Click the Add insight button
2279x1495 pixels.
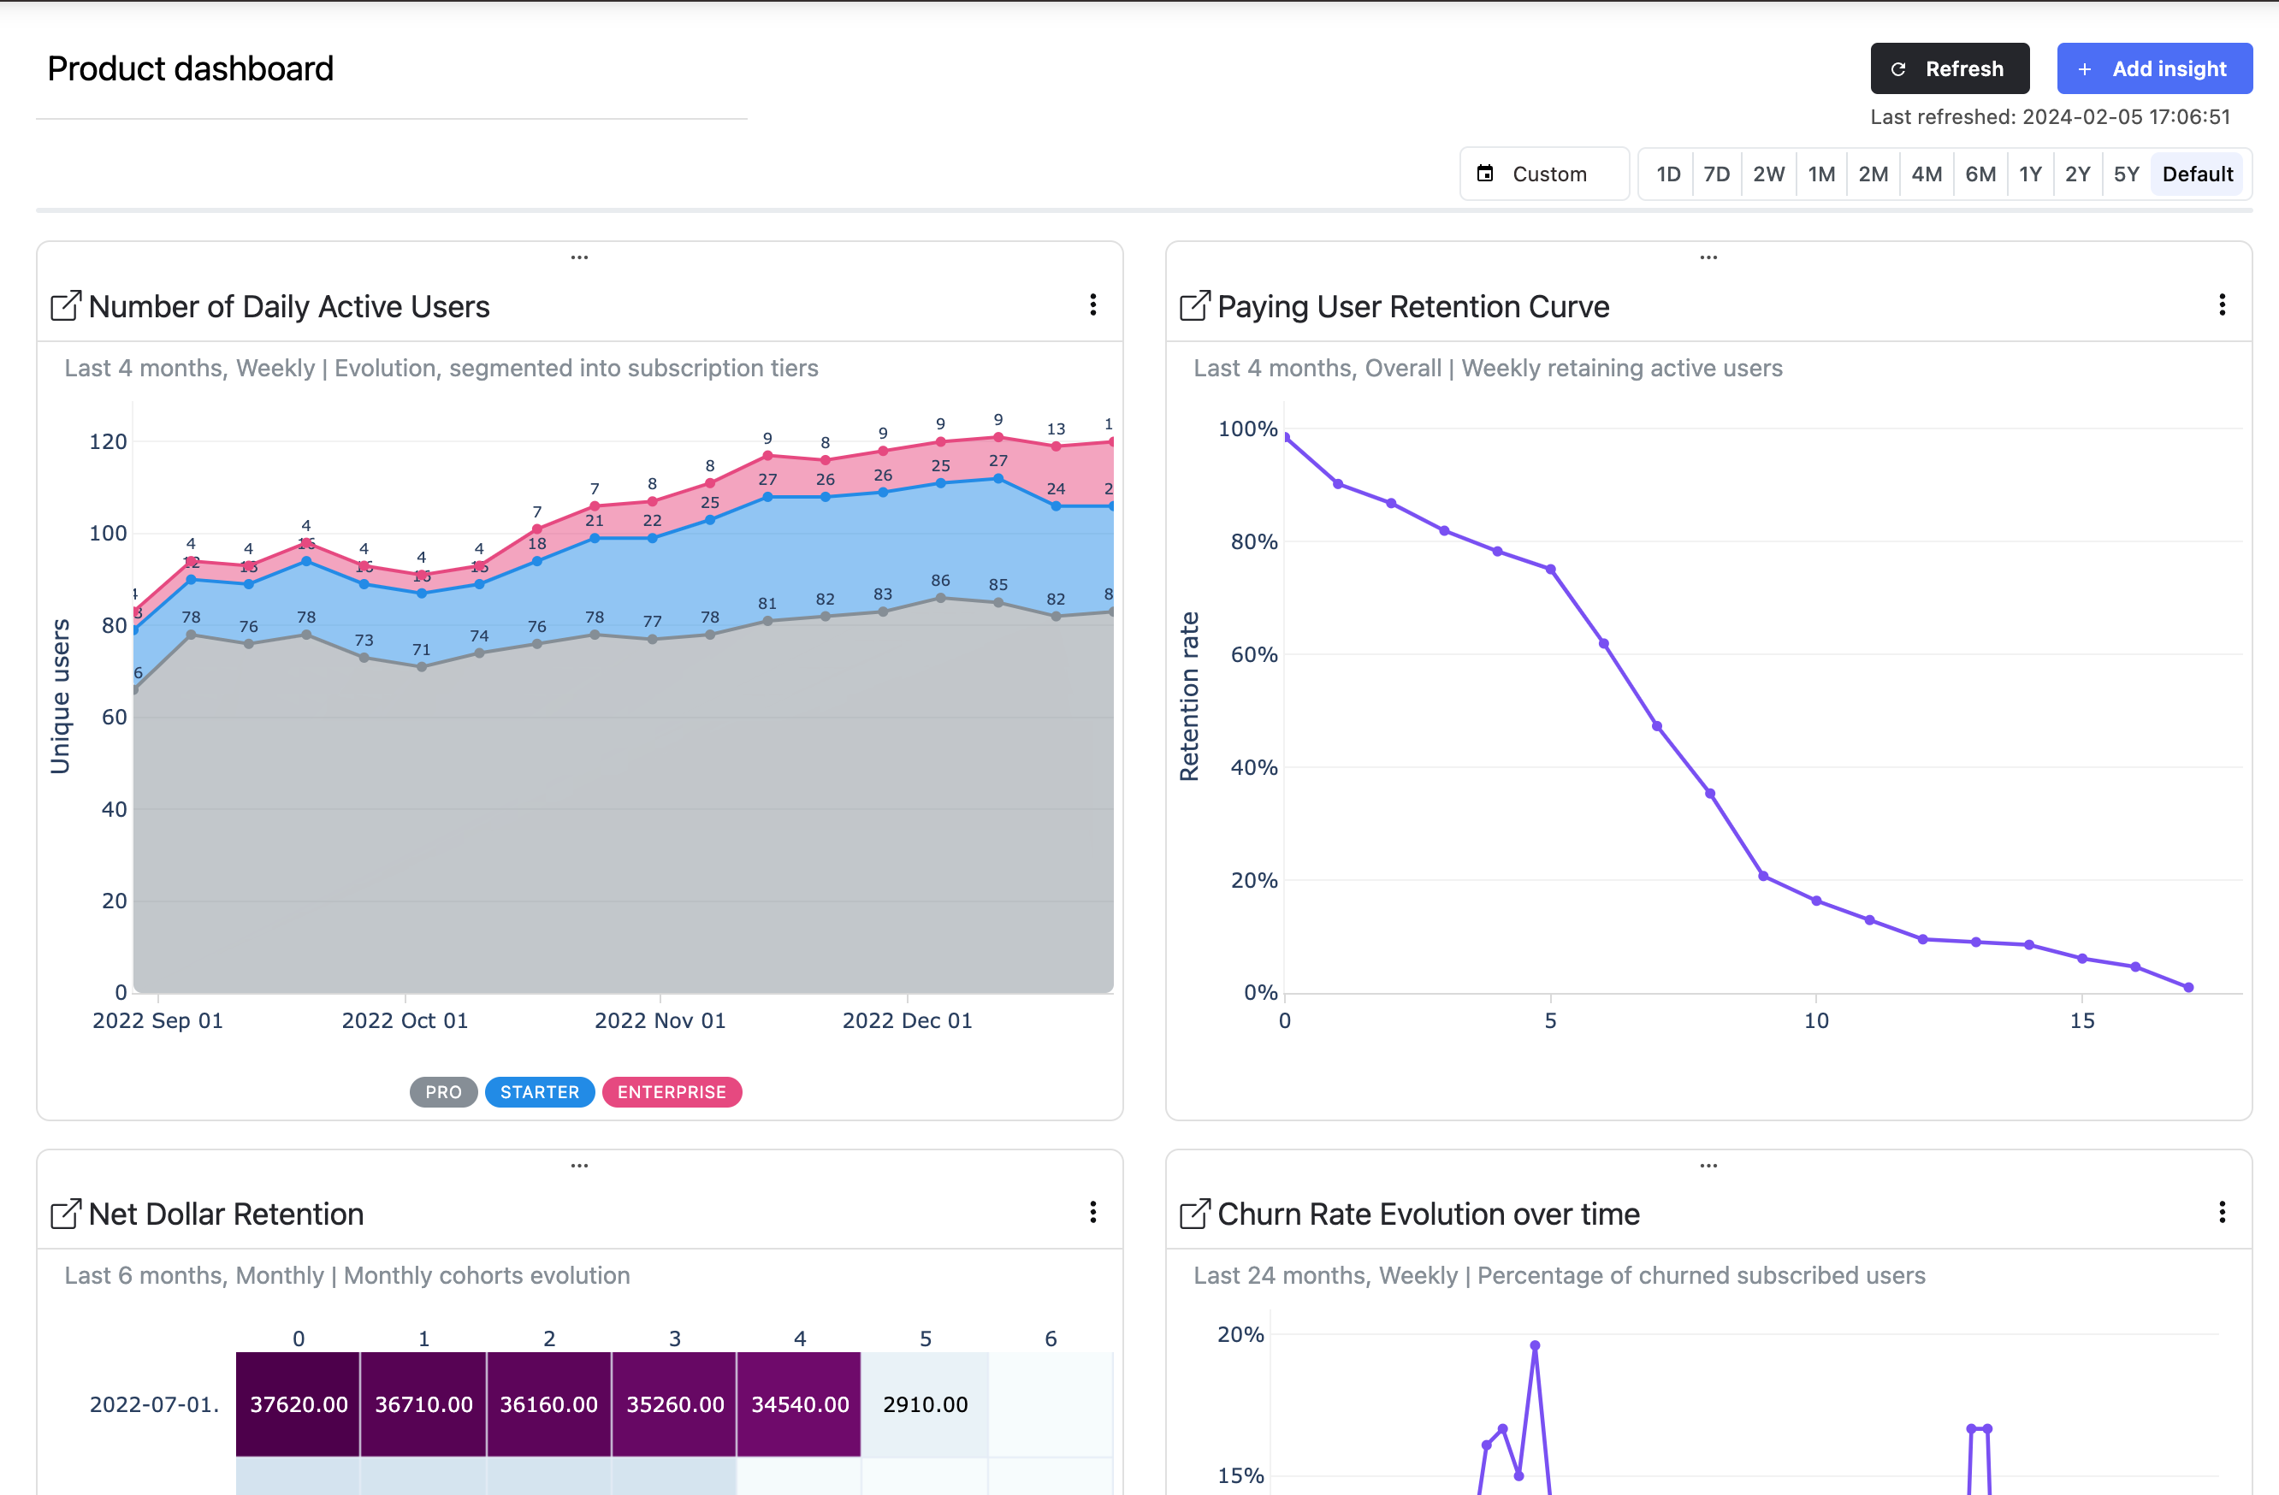(2154, 68)
